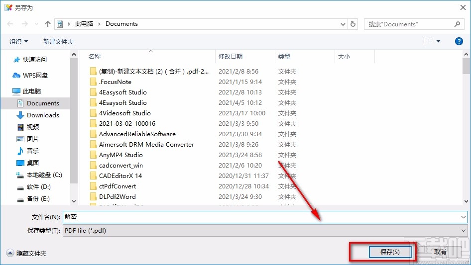The width and height of the screenshot is (471, 265).
Task: Expand address bar history dropdown
Action: tap(343, 24)
